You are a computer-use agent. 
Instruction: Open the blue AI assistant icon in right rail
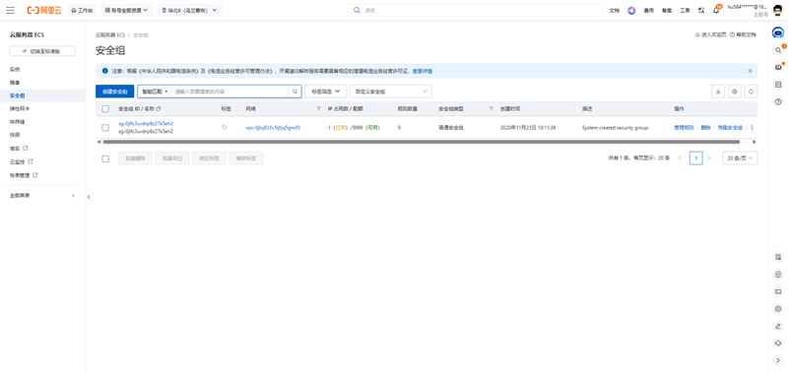(778, 33)
